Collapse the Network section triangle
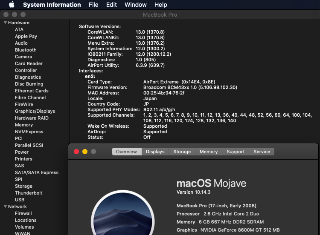Viewport: 320px width, 235px height. tap(6, 206)
